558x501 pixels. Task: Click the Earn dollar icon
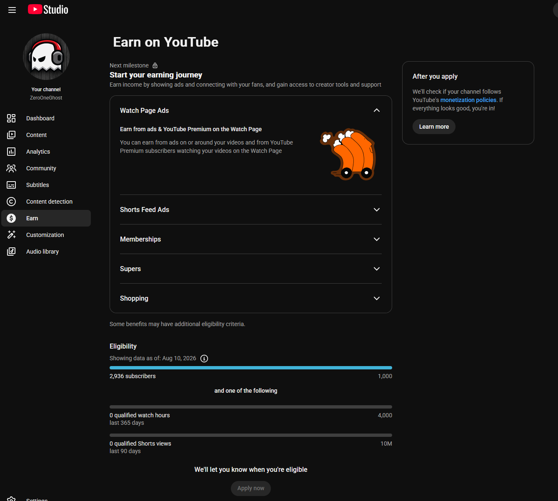[x=11, y=218]
